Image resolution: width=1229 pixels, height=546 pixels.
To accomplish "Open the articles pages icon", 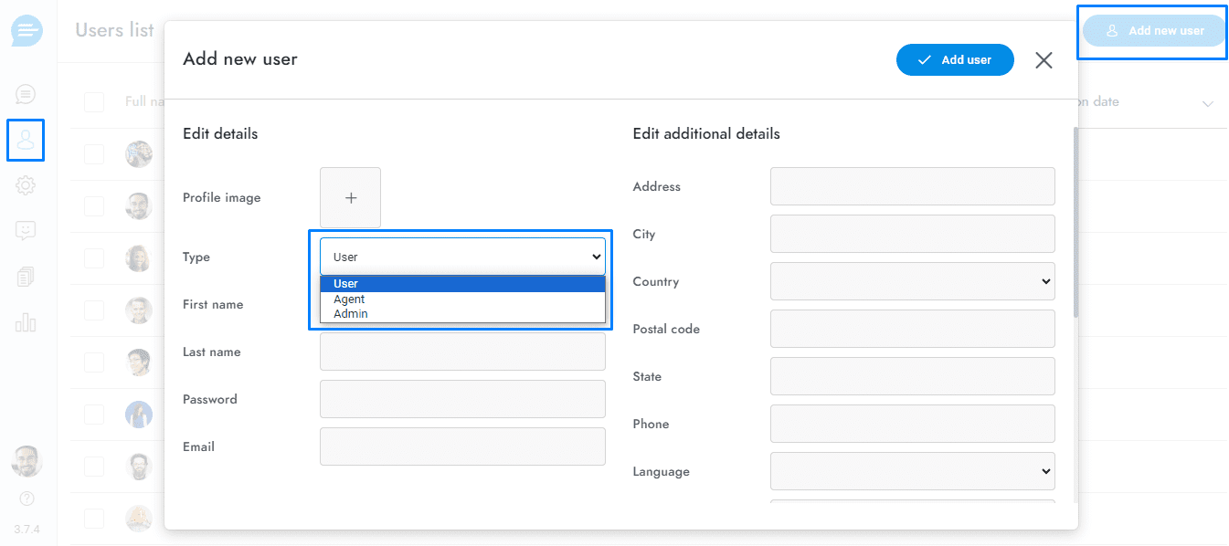I will tap(26, 277).
